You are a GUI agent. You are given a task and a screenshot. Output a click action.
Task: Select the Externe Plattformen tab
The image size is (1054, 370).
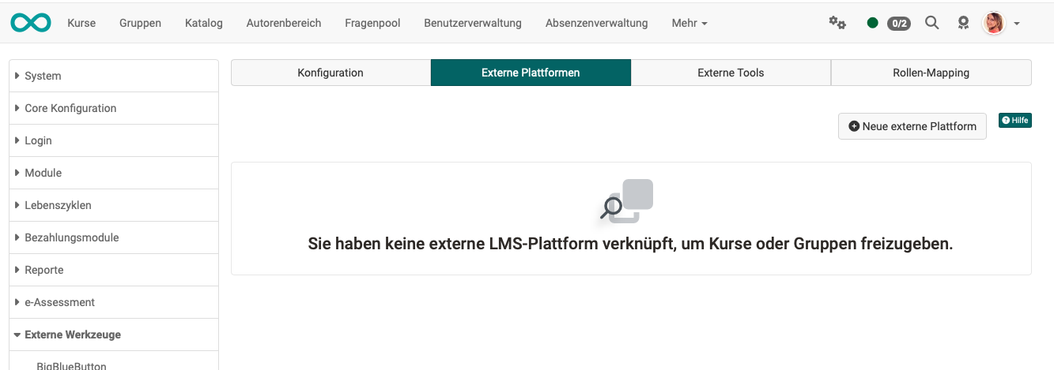point(531,73)
